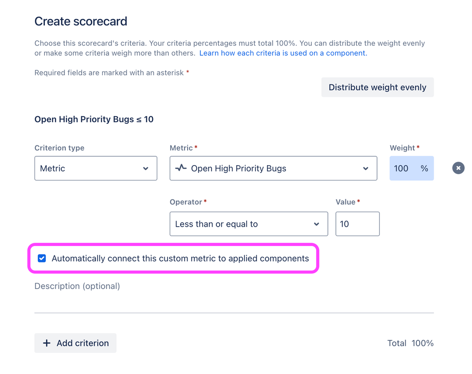
Task: Select the Open High Priority Bugs metric text
Action: pos(239,169)
